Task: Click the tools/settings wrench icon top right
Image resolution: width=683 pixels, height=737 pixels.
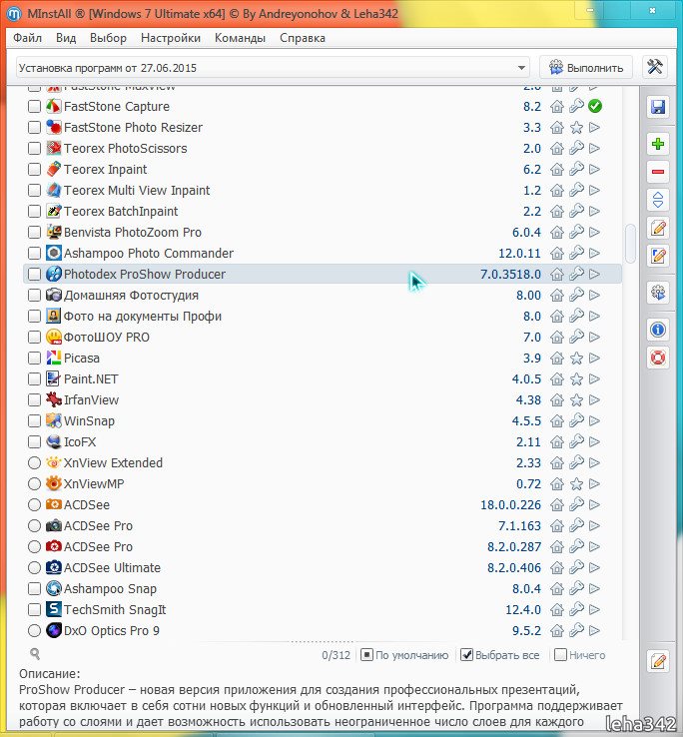Action: click(x=655, y=67)
